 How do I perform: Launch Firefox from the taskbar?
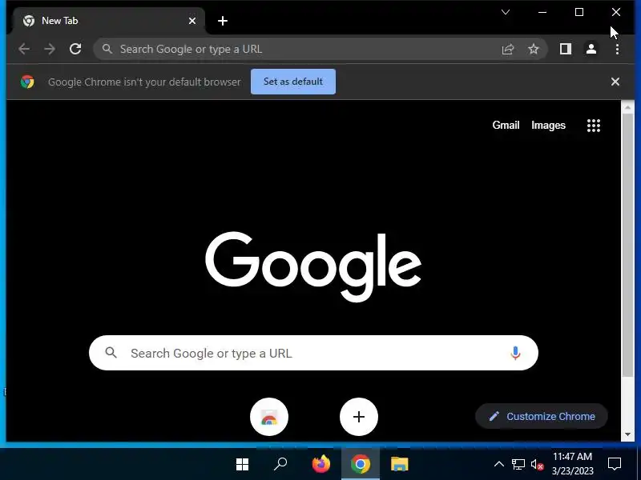[x=321, y=464]
